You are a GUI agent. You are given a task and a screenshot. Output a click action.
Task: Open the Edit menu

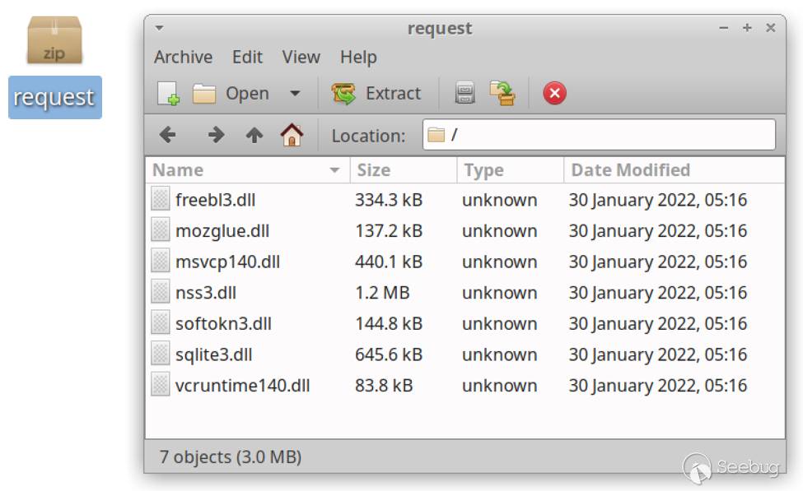click(x=247, y=57)
